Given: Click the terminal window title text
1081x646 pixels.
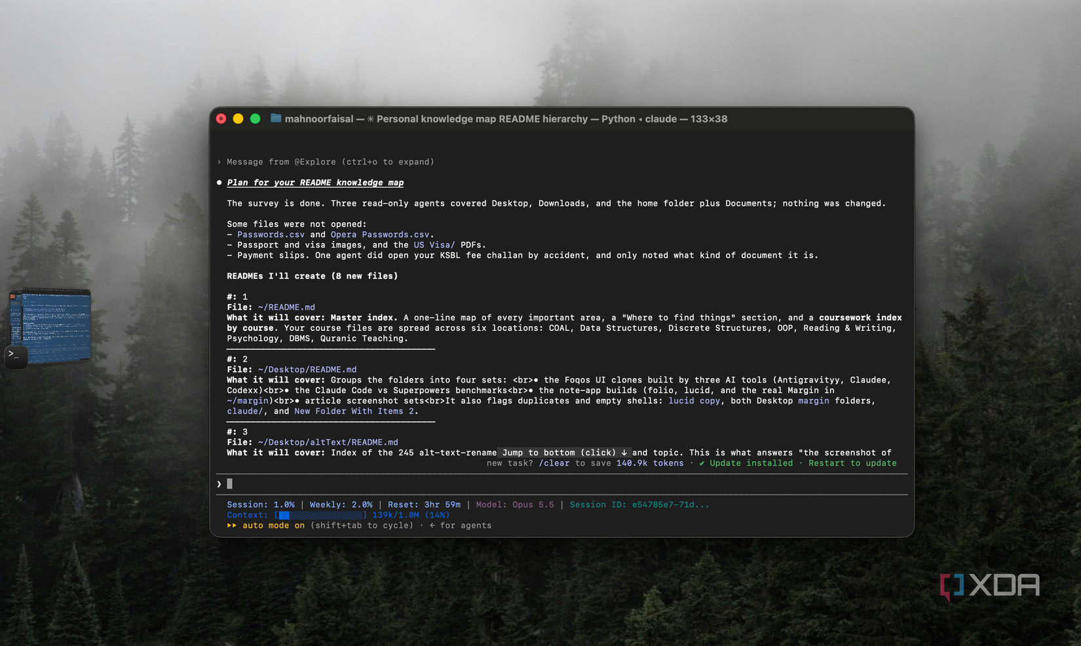Looking at the screenshot, I should [506, 119].
